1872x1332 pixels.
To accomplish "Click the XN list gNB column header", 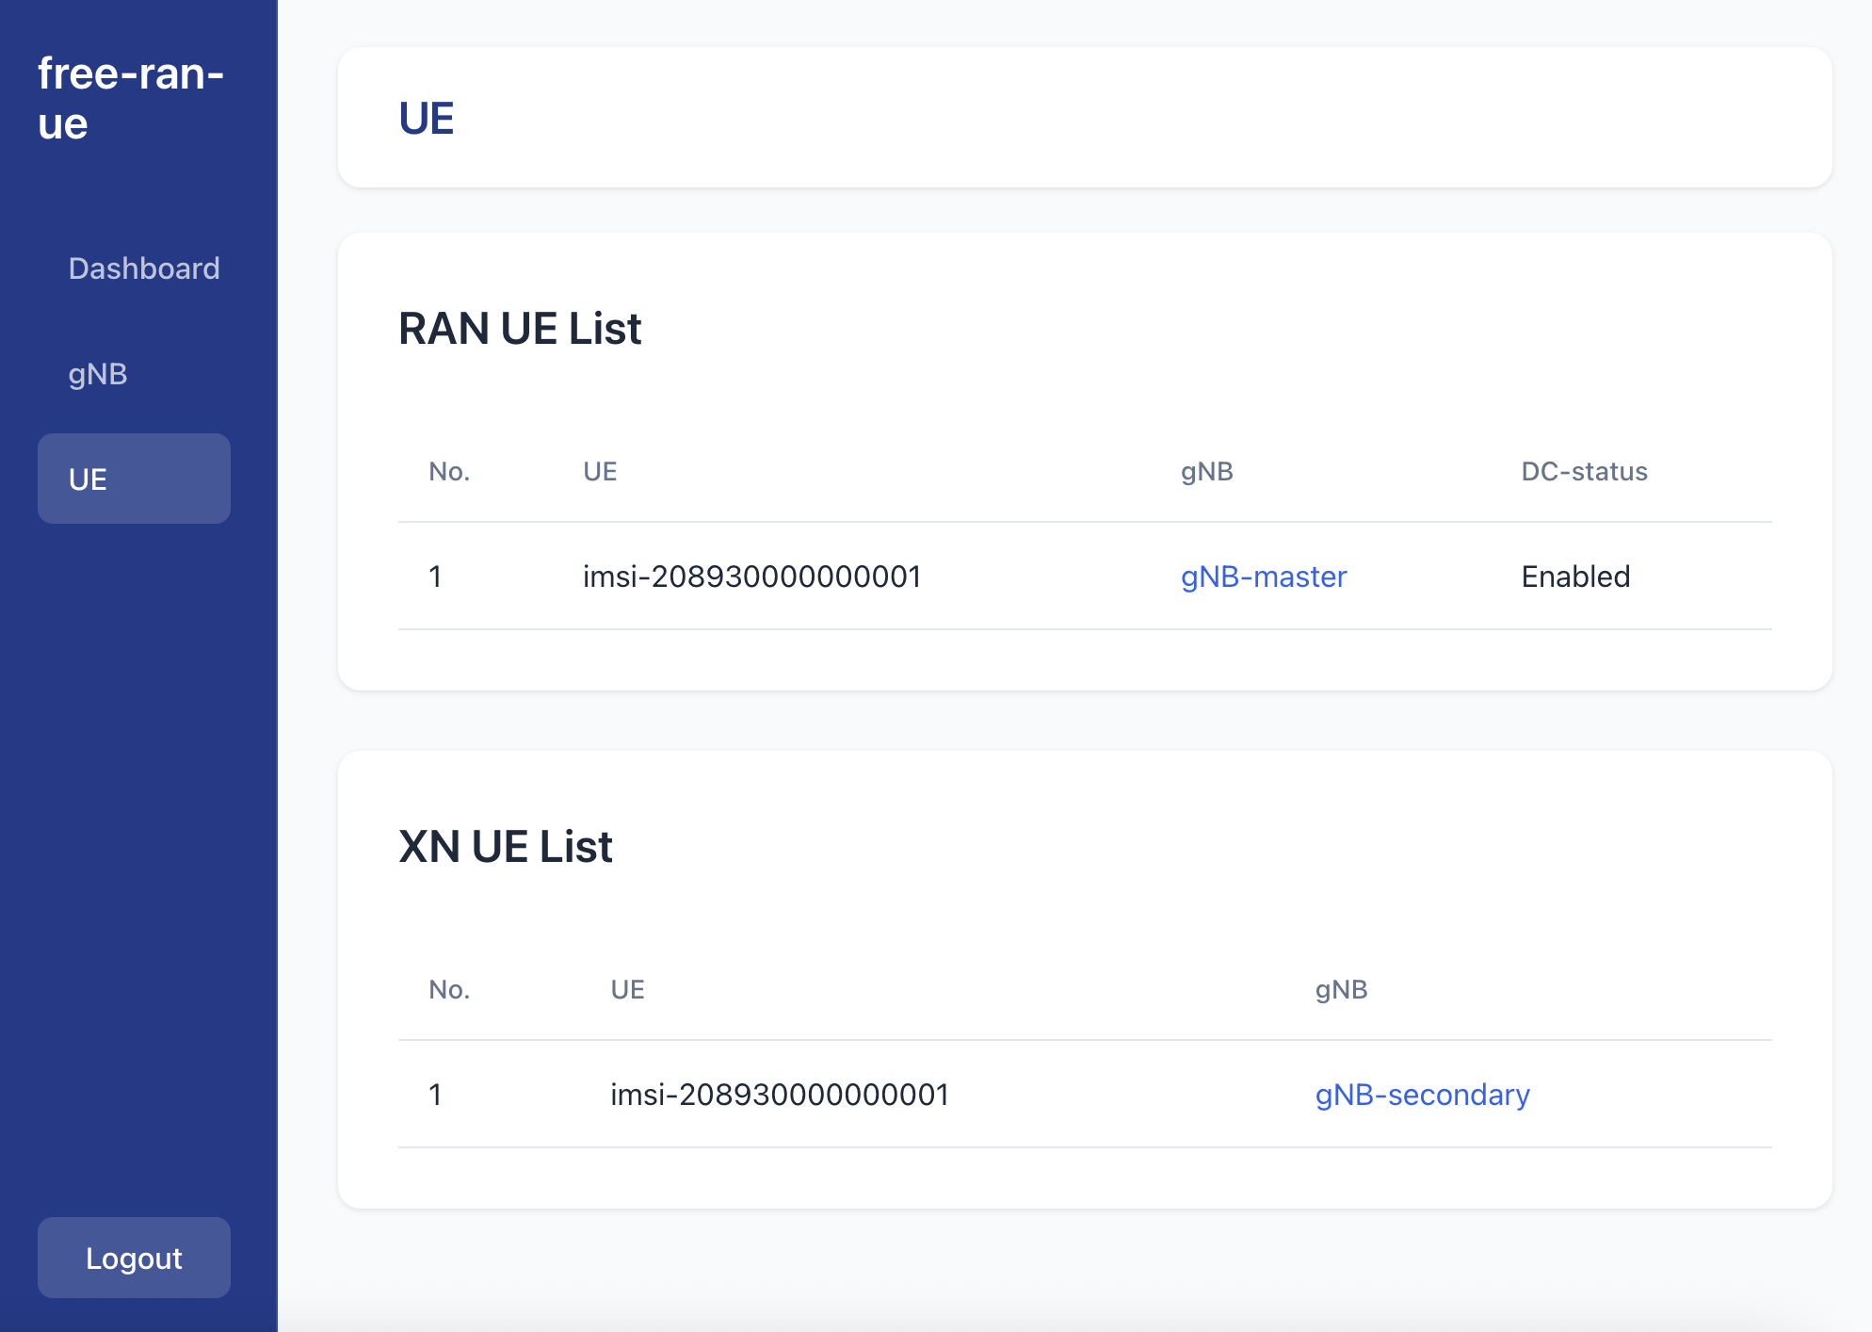I will (x=1340, y=989).
